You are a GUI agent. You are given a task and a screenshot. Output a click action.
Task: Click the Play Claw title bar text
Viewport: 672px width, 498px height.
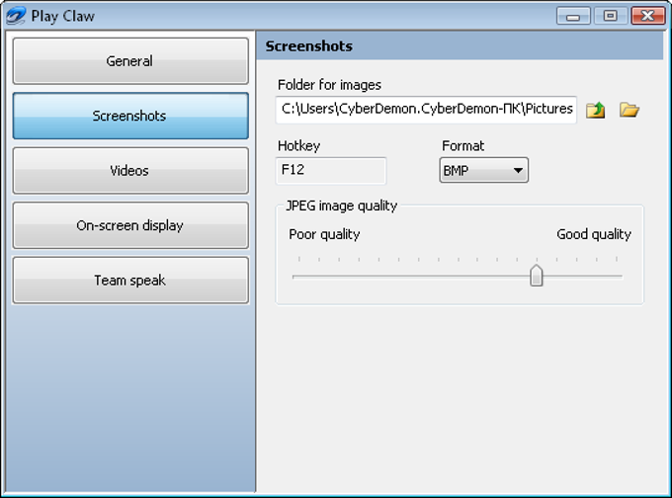[62, 16]
